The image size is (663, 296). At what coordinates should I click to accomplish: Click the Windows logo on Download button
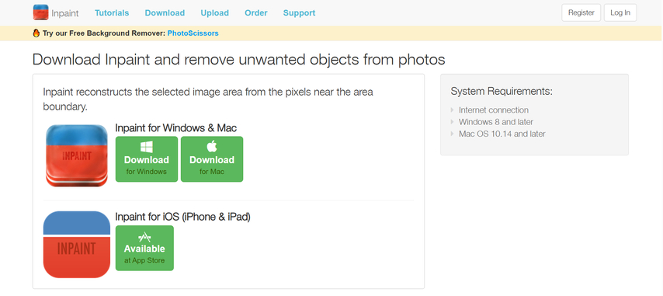click(147, 147)
